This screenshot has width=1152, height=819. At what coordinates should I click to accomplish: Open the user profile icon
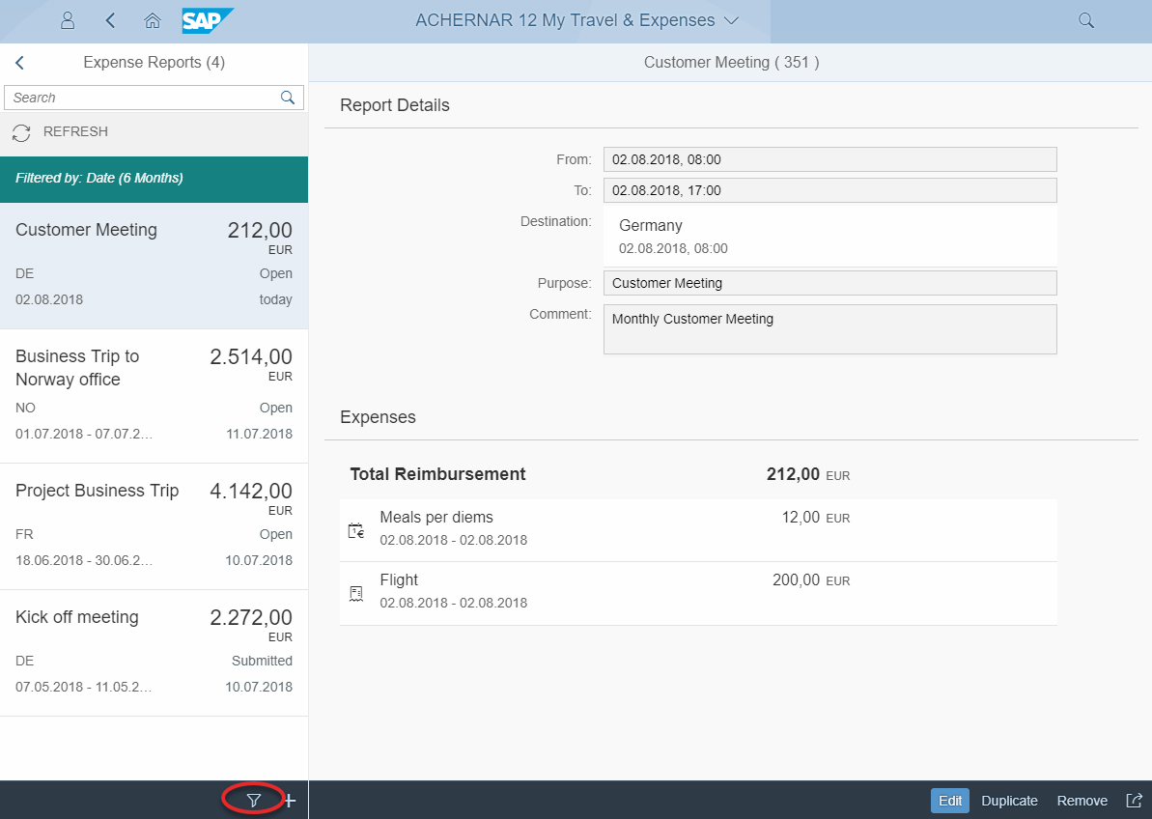click(x=68, y=20)
